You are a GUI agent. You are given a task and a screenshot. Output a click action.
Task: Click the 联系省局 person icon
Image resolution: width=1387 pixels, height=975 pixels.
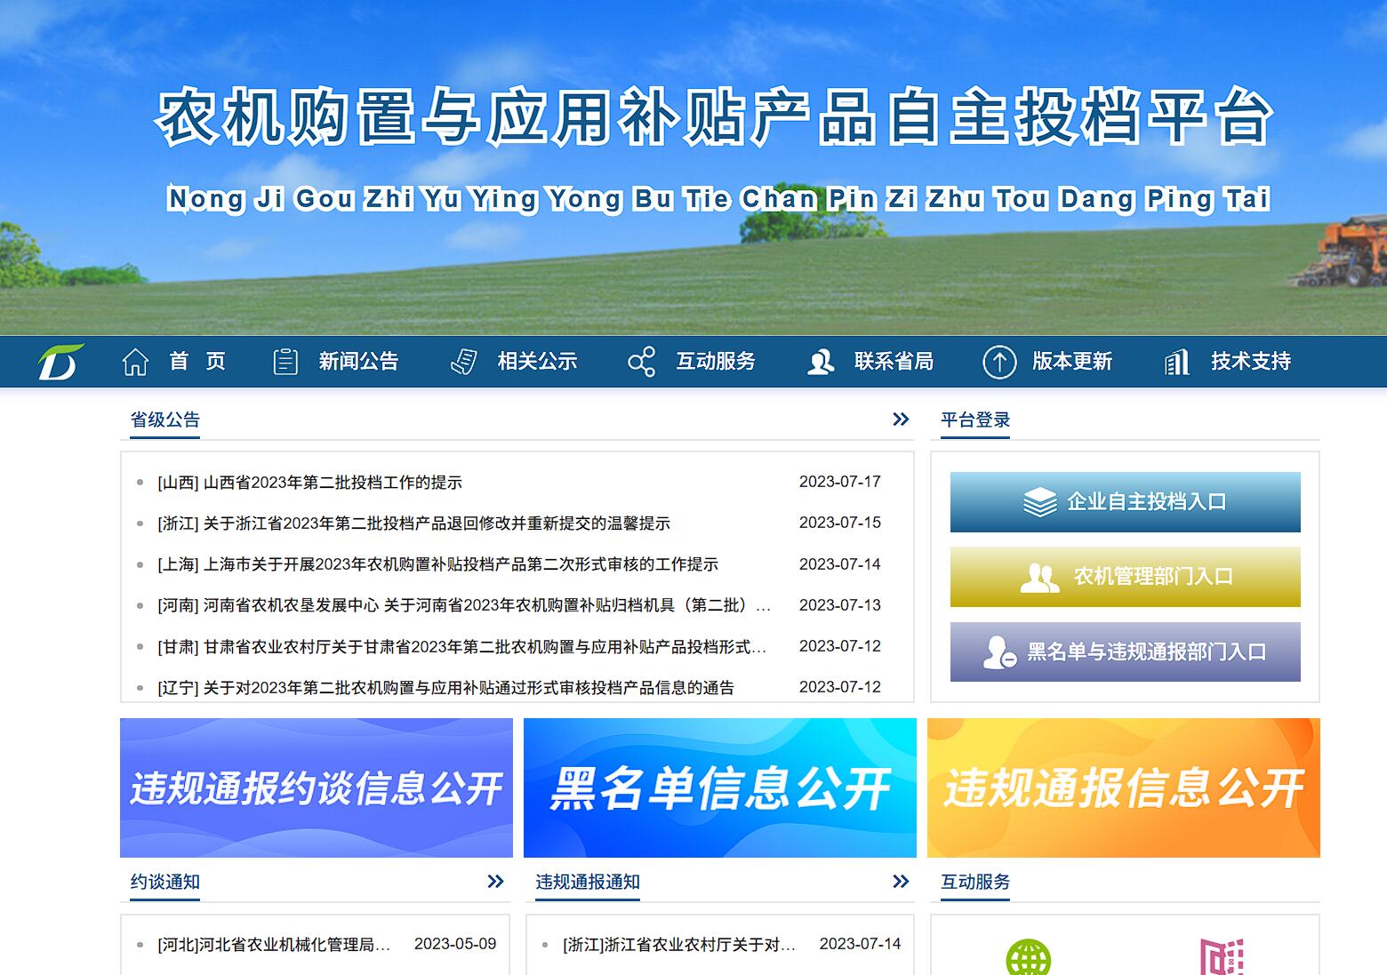click(x=821, y=361)
